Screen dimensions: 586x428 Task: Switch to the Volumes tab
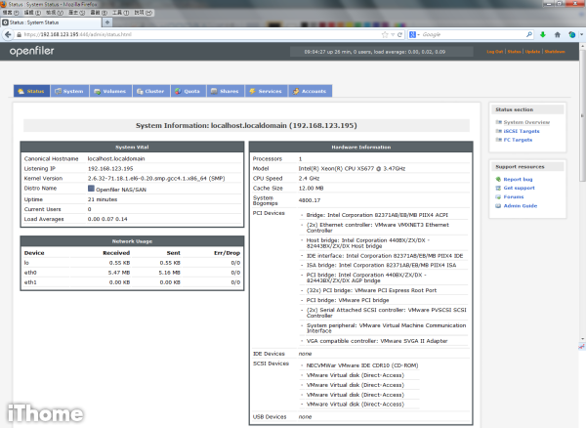coord(109,91)
